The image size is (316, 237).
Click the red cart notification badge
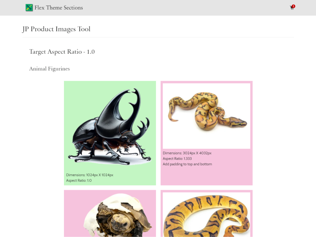293,6
